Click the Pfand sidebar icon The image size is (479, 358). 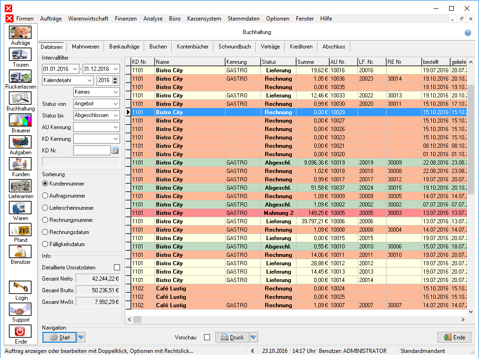[x=20, y=230]
